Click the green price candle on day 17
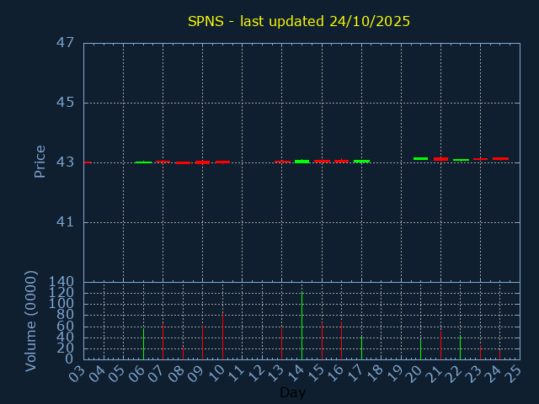The height and width of the screenshot is (404, 539). (361, 161)
